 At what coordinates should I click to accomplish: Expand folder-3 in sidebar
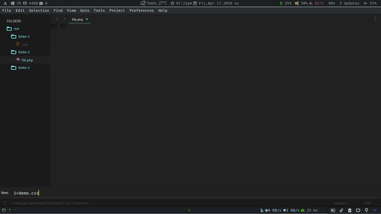pos(14,68)
